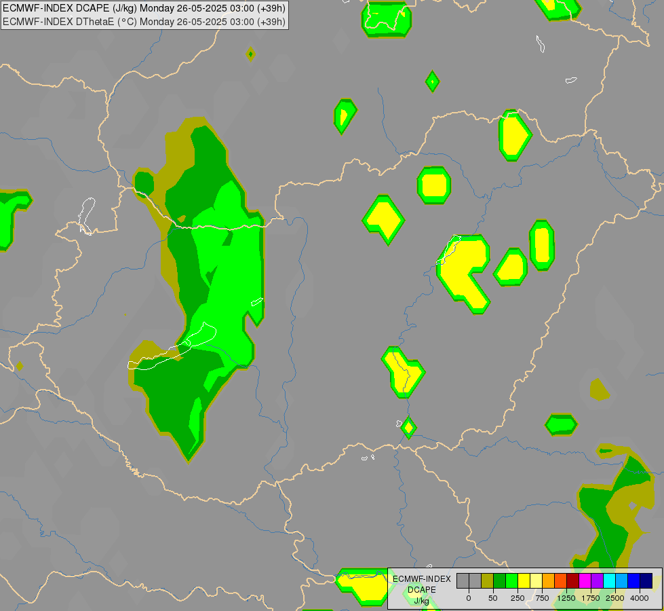
Task: Click the bright green legend swatch
Action: tap(512, 580)
